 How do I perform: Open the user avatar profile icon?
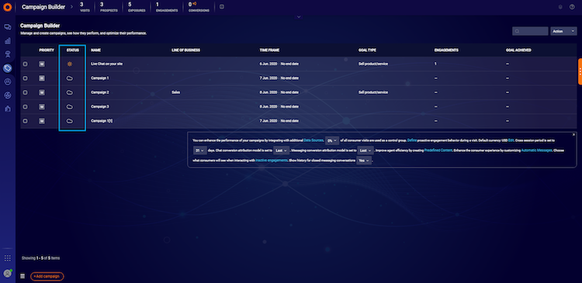[8, 274]
